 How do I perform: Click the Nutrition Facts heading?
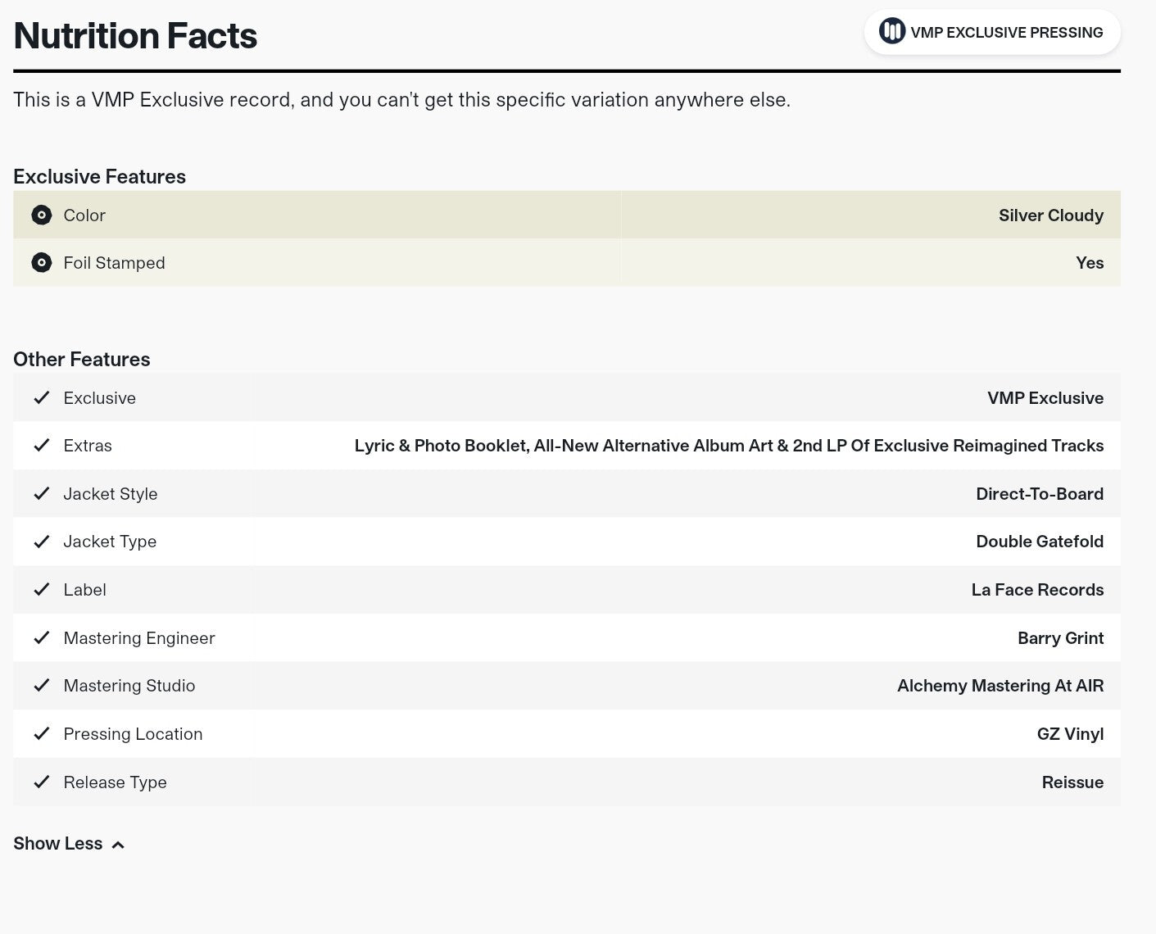click(x=135, y=36)
